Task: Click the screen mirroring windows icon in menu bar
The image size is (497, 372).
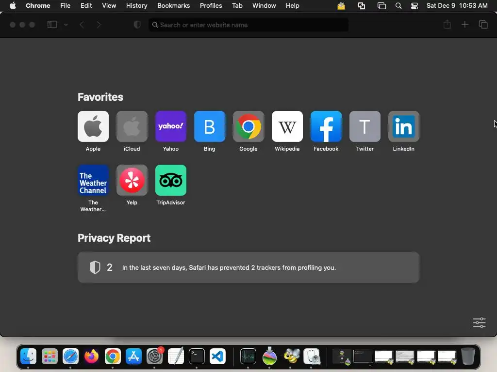Action: (381, 6)
